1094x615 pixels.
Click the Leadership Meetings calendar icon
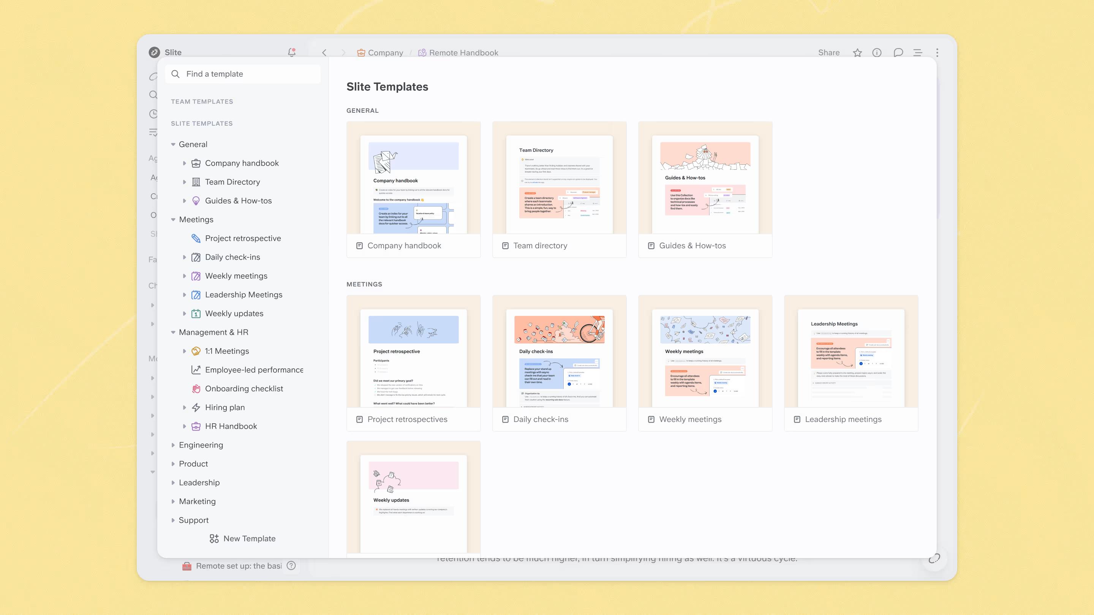coord(196,295)
